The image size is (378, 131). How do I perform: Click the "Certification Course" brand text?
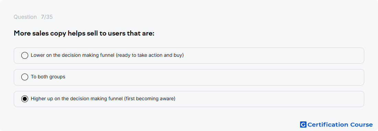(x=340, y=125)
